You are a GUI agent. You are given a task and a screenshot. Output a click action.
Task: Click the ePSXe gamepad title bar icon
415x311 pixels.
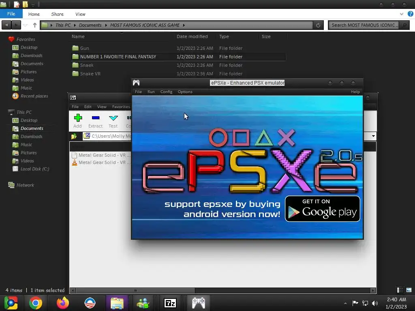pos(136,83)
